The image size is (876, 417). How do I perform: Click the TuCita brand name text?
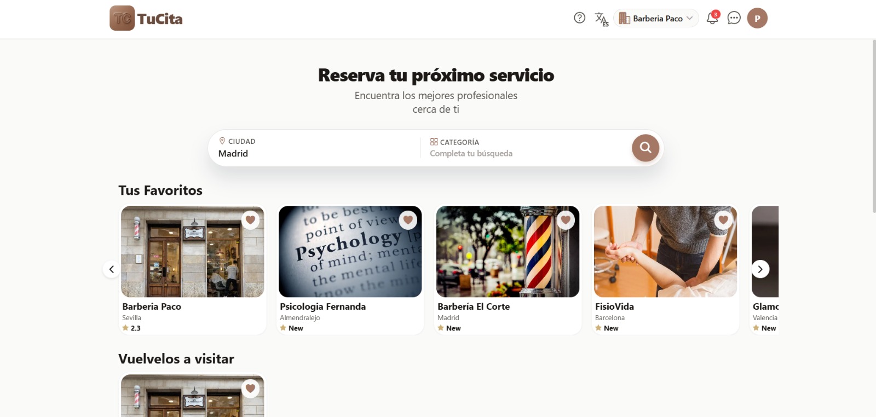pos(160,19)
